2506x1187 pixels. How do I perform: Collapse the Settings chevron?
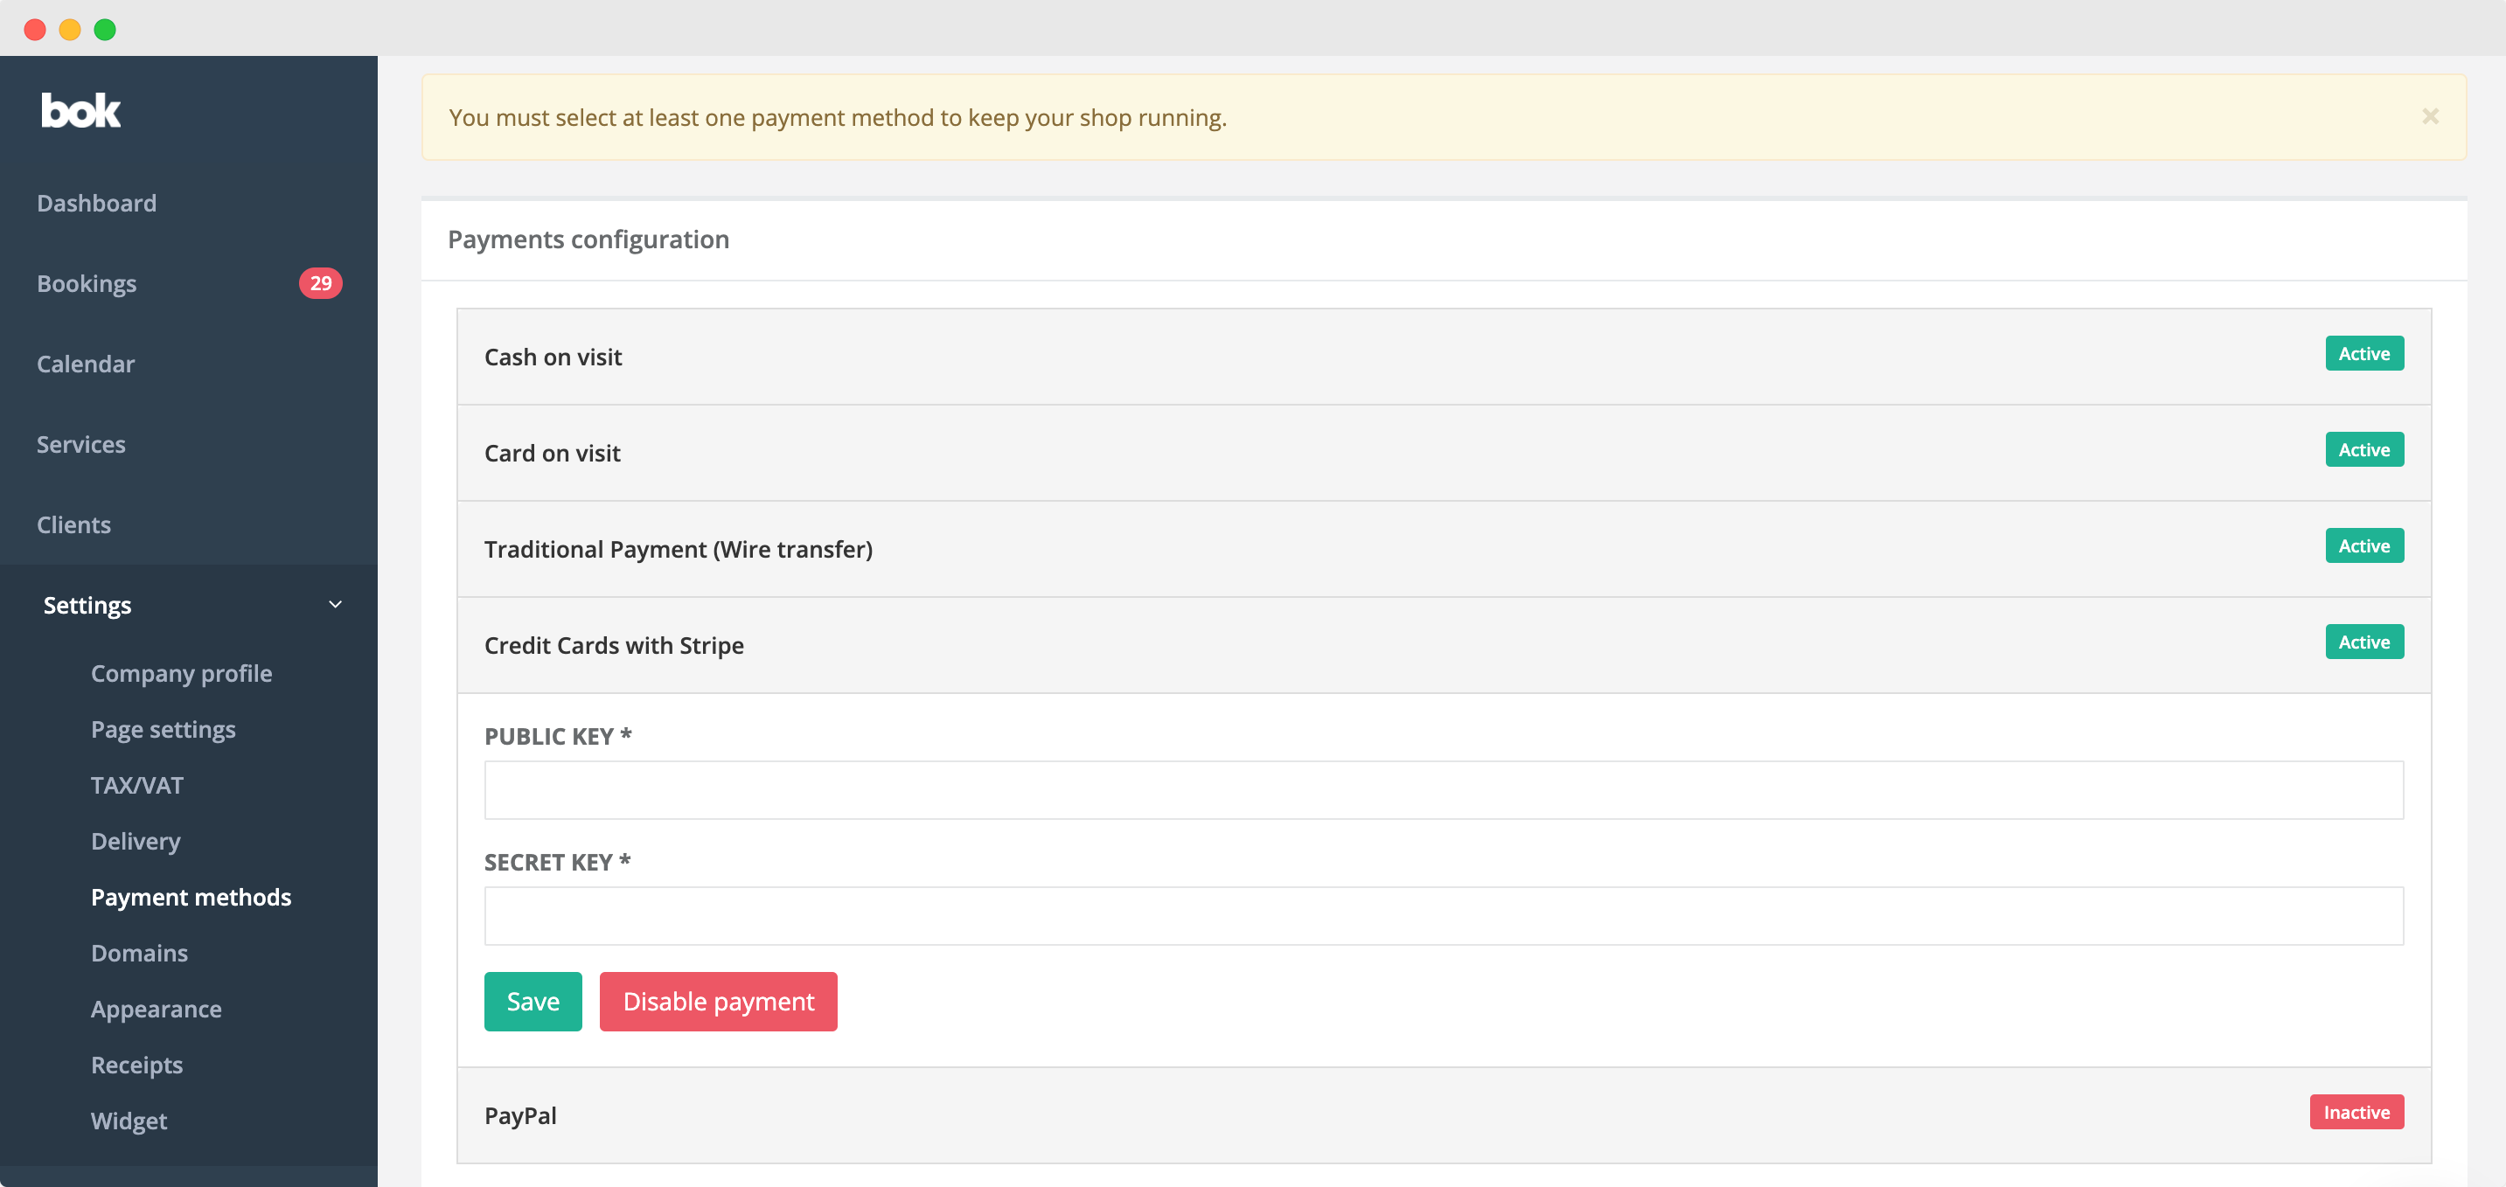(336, 605)
